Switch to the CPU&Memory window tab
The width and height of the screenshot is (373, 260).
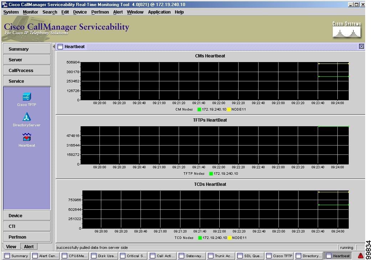point(75,256)
